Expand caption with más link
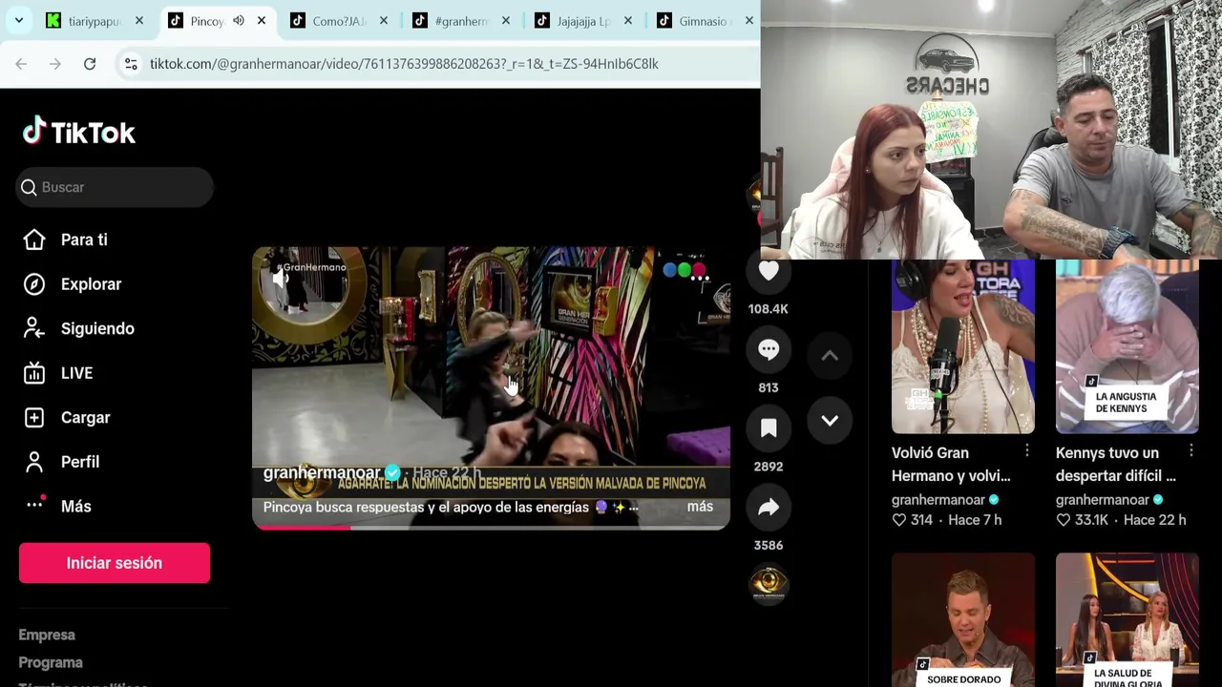Viewport: 1222px width, 687px height. [700, 507]
